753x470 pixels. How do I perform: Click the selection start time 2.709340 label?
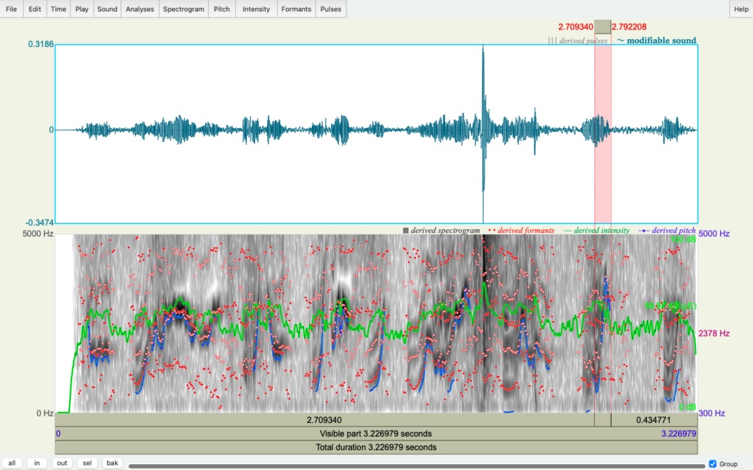point(575,27)
